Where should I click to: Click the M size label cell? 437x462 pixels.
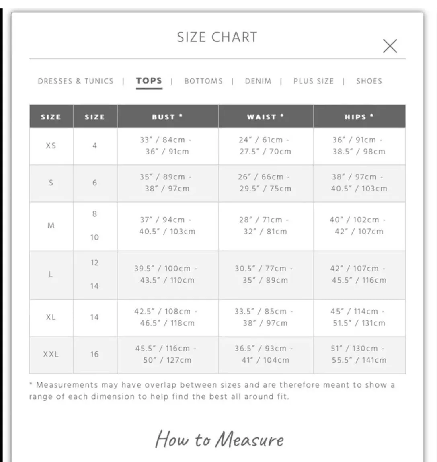[x=51, y=226]
